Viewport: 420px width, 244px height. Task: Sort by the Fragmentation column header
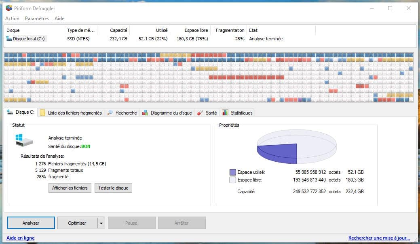coord(230,30)
